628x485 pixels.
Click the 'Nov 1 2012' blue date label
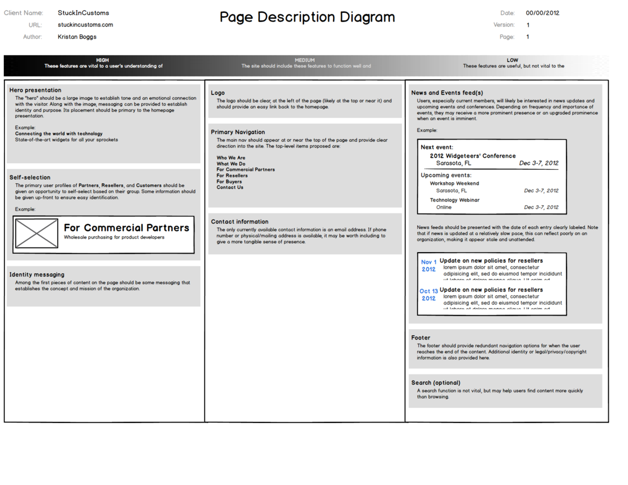(x=429, y=266)
